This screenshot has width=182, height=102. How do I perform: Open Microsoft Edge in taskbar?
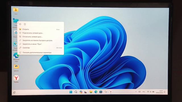click(96, 92)
